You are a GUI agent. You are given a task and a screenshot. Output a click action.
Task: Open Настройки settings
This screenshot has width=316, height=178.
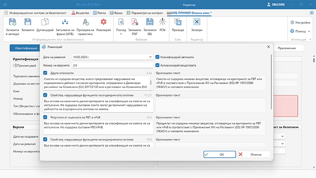tap(300, 23)
